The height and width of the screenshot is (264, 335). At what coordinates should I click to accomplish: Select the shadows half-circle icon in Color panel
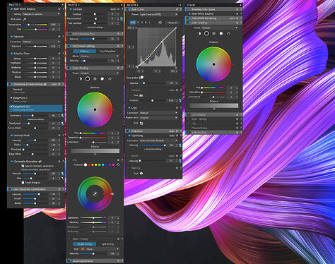[x=199, y=33]
